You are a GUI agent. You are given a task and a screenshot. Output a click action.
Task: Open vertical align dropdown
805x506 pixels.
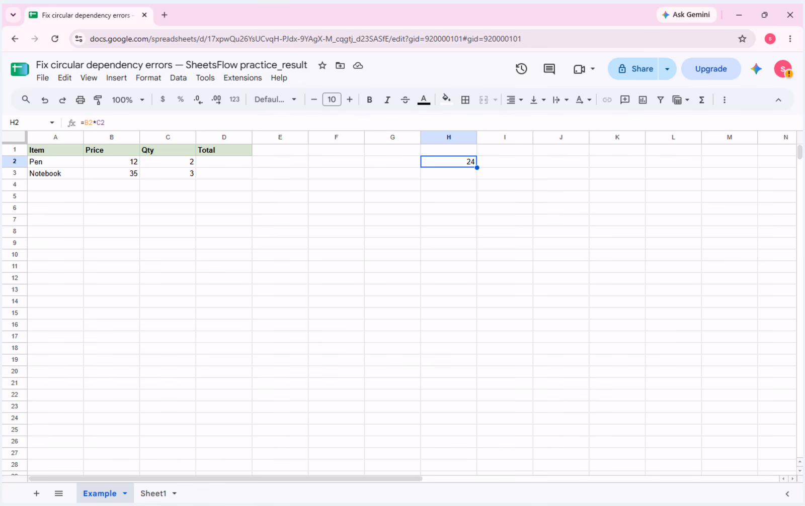538,99
